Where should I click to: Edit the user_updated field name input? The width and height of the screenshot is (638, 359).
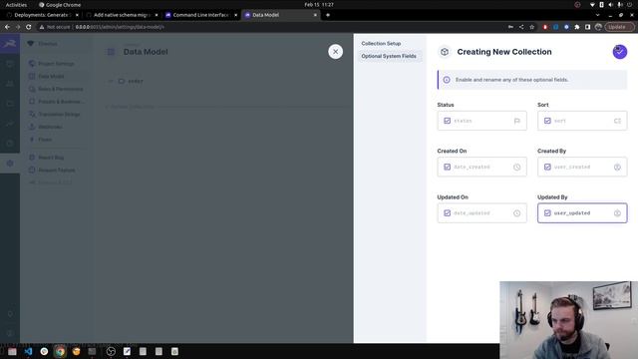tap(582, 213)
